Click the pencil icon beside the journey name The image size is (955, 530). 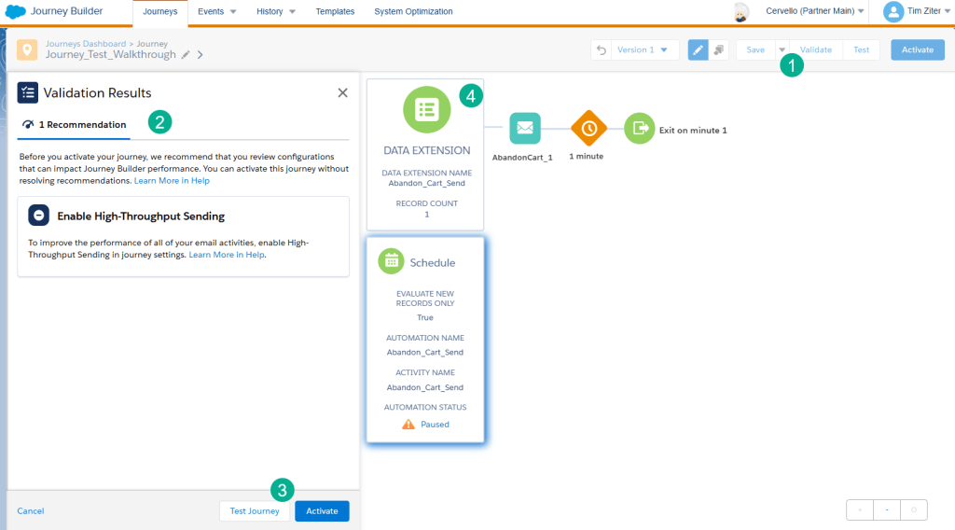[186, 55]
